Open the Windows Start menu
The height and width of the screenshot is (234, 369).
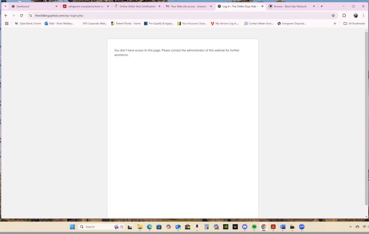(x=72, y=227)
